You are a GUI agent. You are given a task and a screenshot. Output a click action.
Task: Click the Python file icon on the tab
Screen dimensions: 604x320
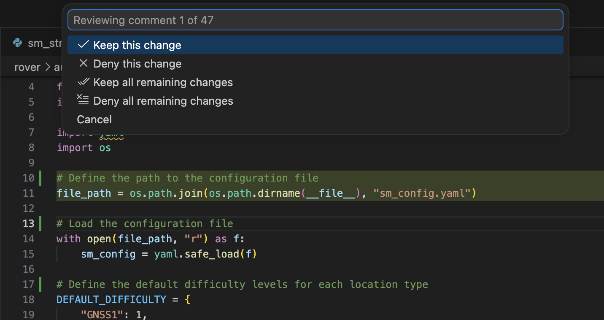pyautogui.click(x=18, y=43)
